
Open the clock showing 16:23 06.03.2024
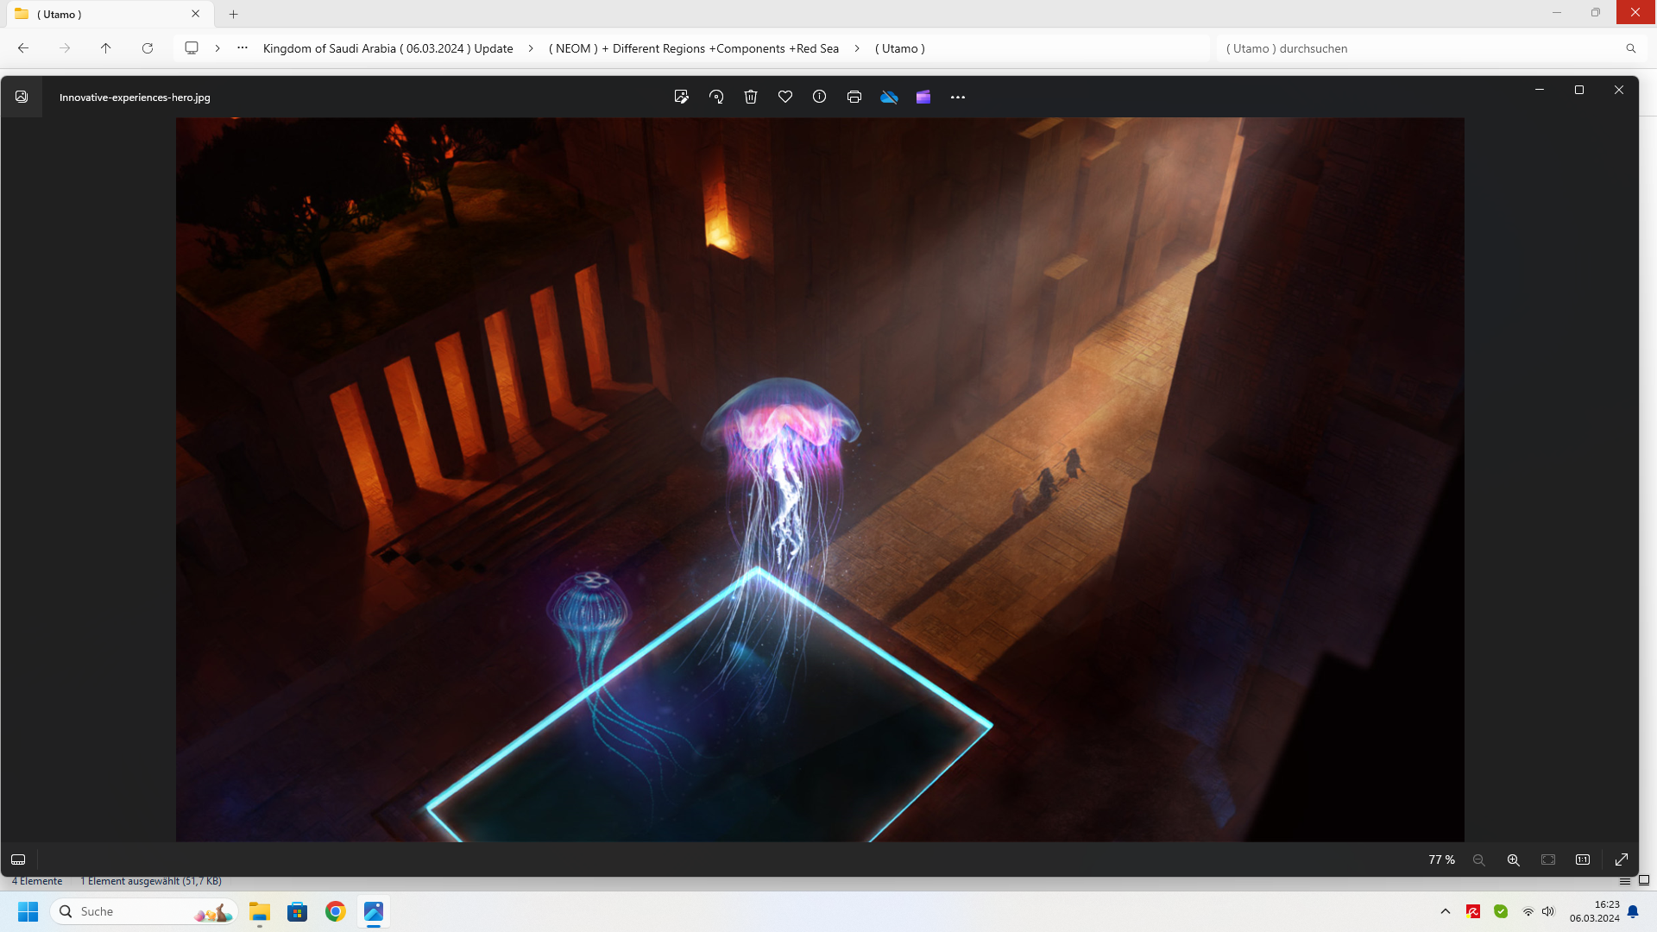[1595, 911]
